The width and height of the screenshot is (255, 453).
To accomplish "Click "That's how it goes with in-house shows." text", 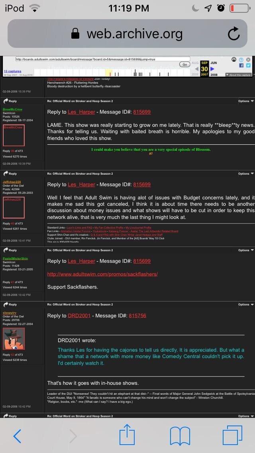I will pyautogui.click(x=93, y=383).
